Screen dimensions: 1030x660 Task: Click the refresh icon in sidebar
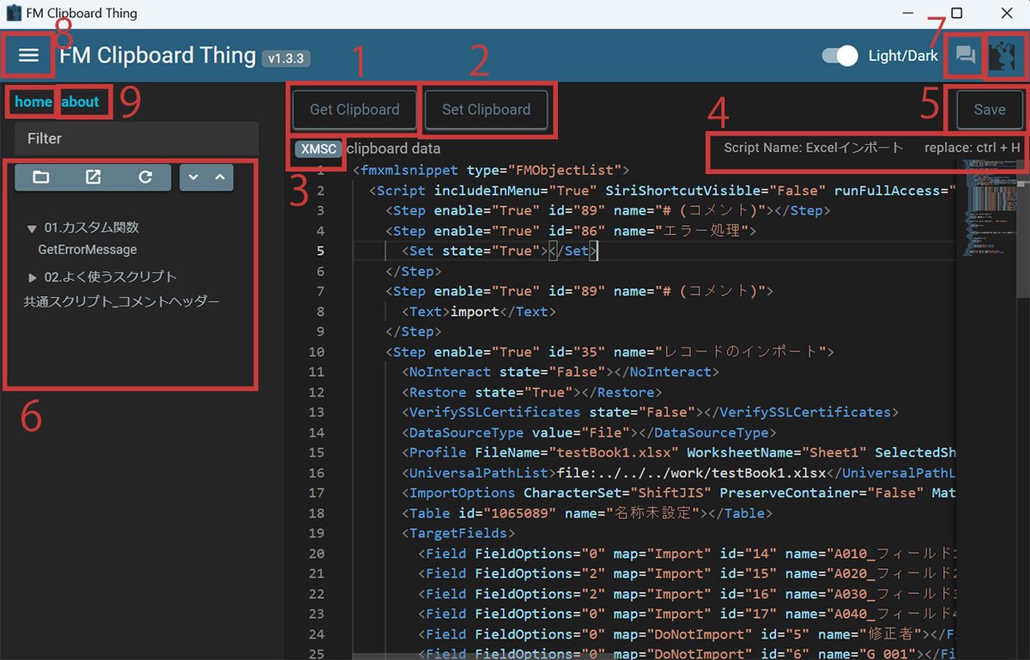145,177
